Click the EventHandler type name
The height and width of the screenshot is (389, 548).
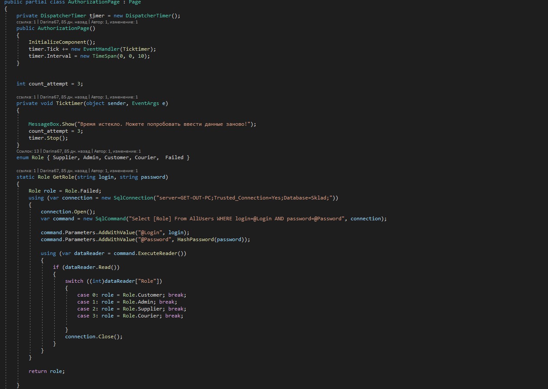pos(102,49)
